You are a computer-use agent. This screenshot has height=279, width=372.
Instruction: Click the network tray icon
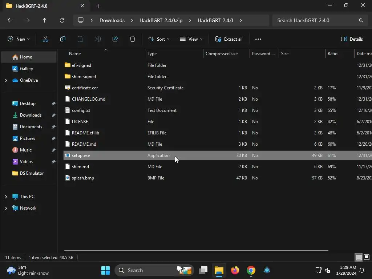tap(318, 270)
